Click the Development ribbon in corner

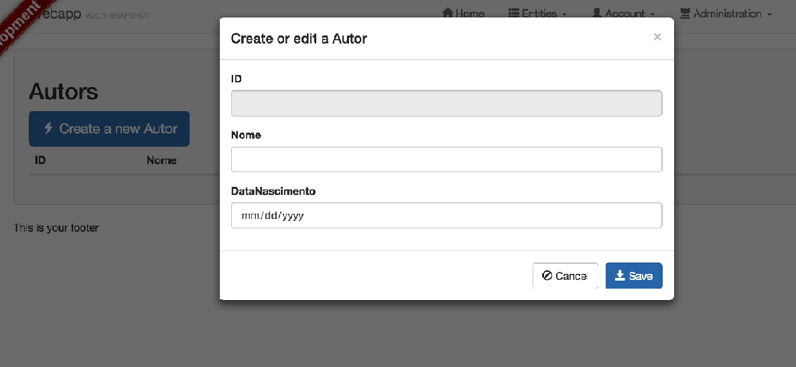point(20,24)
